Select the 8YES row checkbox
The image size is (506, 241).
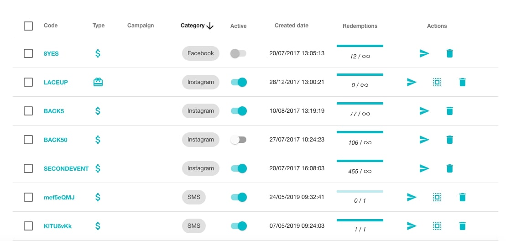[x=28, y=53]
